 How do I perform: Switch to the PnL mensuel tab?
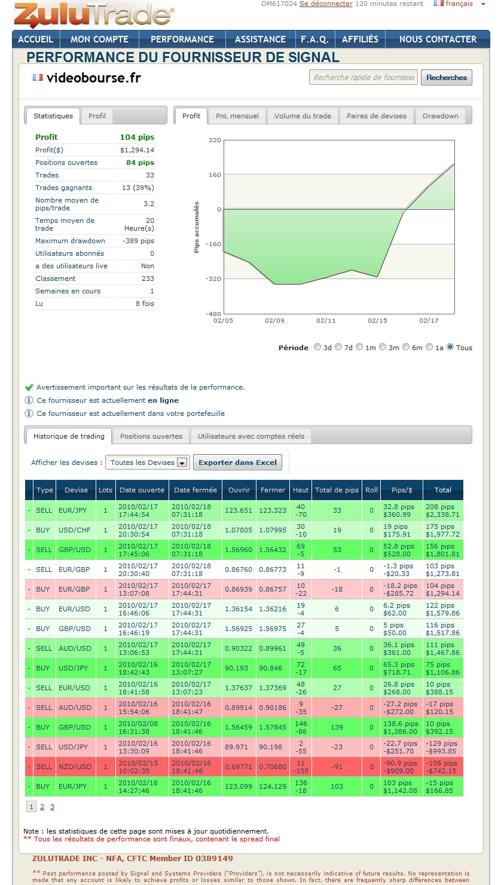[x=237, y=116]
